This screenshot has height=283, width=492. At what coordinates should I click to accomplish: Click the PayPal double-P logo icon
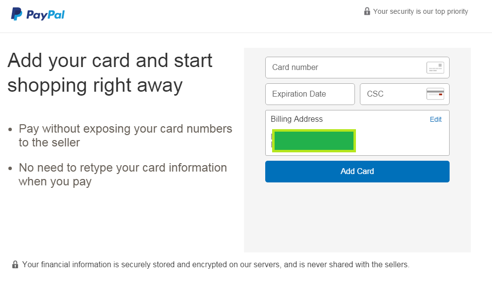click(x=17, y=14)
